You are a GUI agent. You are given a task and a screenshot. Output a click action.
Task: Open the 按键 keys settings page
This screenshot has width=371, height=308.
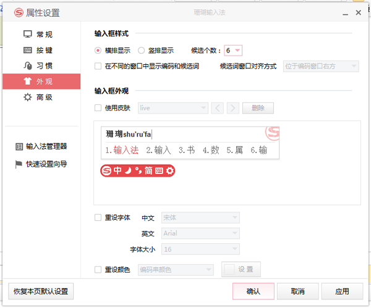(x=41, y=50)
